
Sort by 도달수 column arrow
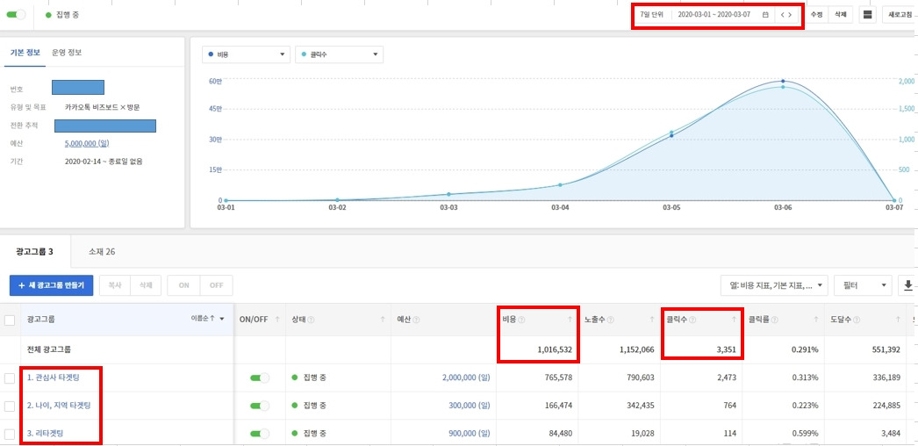pyautogui.click(x=898, y=320)
